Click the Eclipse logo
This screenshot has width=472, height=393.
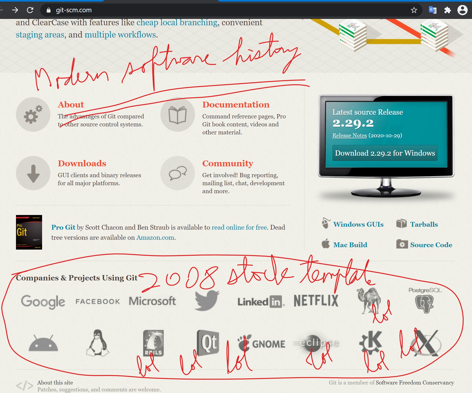[316, 343]
